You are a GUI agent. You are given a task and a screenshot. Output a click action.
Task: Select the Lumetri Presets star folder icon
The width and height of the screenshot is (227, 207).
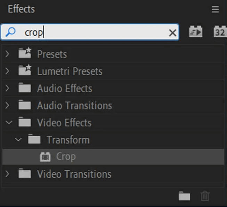(x=25, y=71)
